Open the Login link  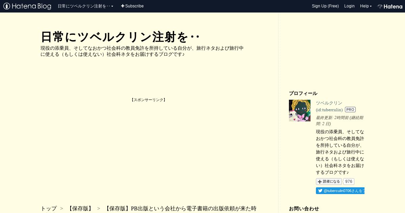pyautogui.click(x=349, y=6)
